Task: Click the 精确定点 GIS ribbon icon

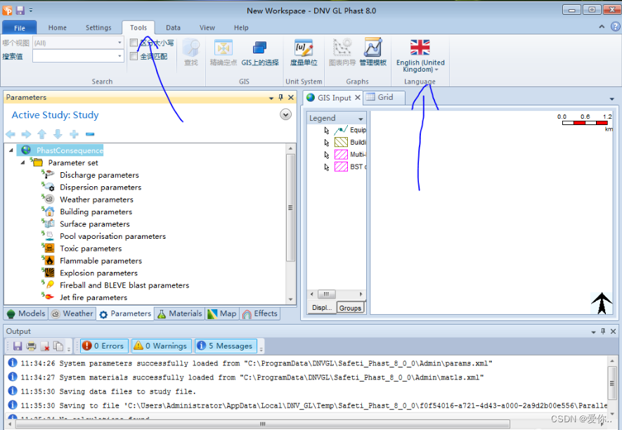Action: [223, 48]
